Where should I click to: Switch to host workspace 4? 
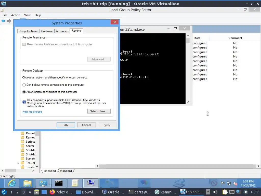point(30,192)
